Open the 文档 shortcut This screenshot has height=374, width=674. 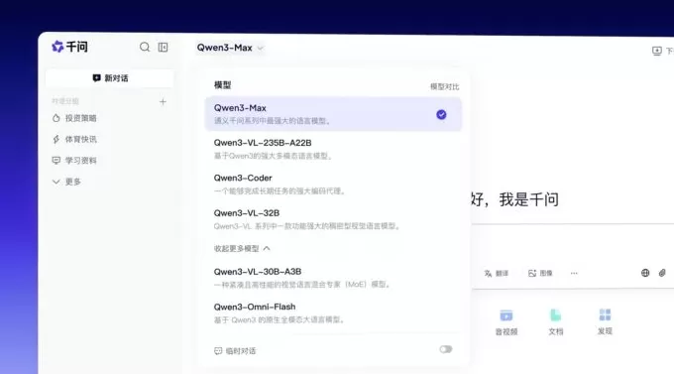(556, 322)
